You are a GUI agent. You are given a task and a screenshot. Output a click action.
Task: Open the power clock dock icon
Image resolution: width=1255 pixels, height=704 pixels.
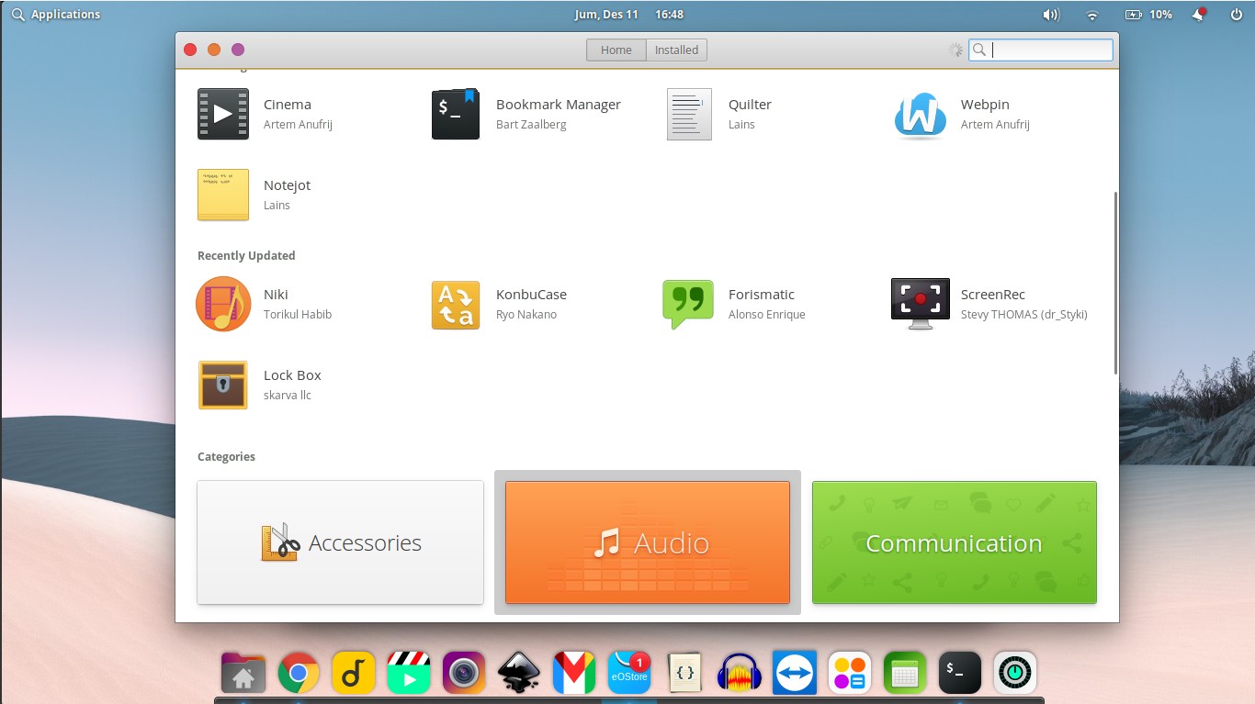1015,674
